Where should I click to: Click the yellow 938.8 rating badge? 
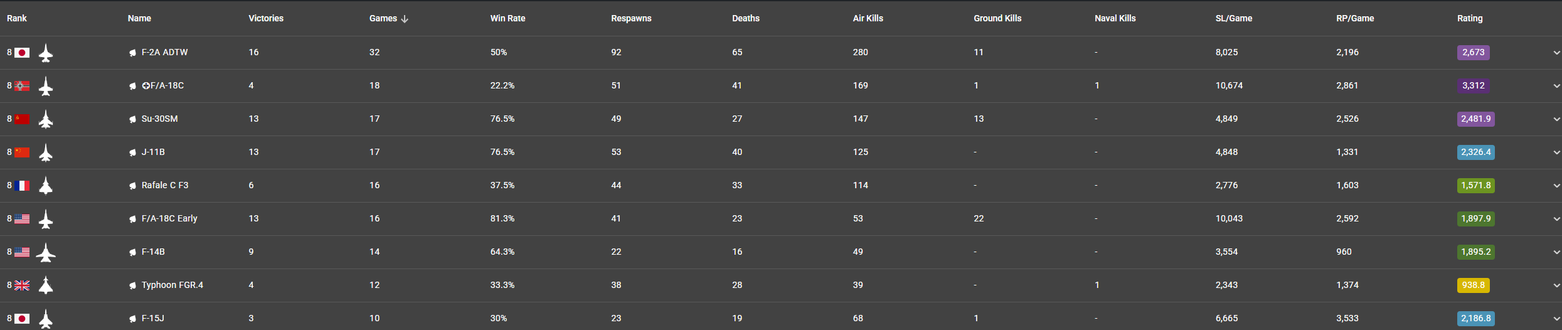tap(1473, 285)
